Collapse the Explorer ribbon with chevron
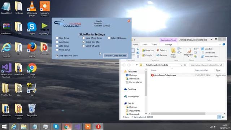This screenshot has width=231, height=130. (x=220, y=44)
